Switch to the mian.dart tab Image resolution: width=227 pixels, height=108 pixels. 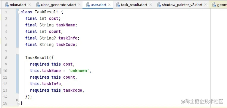(18, 5)
